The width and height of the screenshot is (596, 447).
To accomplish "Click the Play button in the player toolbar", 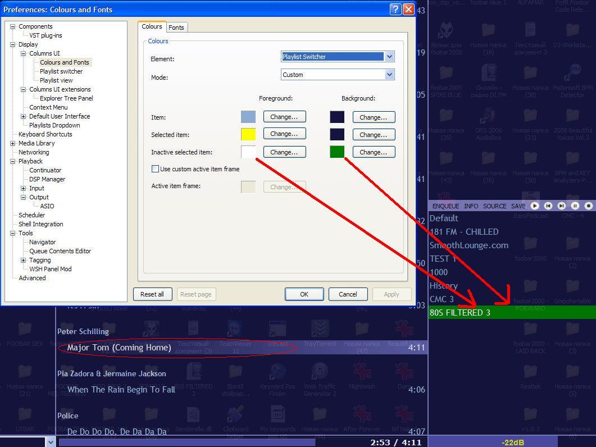I will pyautogui.click(x=534, y=206).
